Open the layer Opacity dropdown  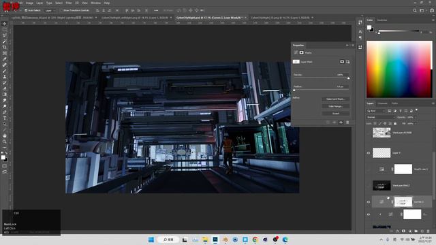[x=416, y=117]
